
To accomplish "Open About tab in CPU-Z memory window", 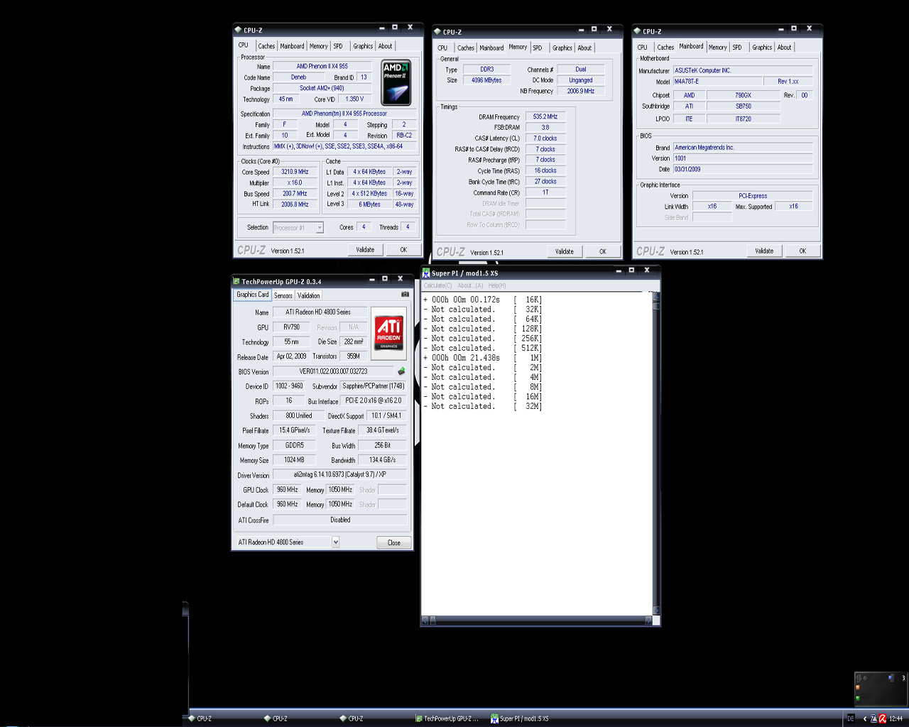I will [584, 48].
